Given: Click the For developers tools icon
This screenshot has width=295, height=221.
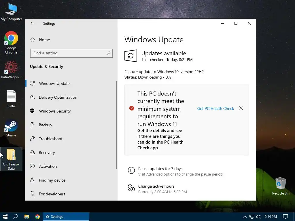Looking at the screenshot, I should pyautogui.click(x=32, y=194).
